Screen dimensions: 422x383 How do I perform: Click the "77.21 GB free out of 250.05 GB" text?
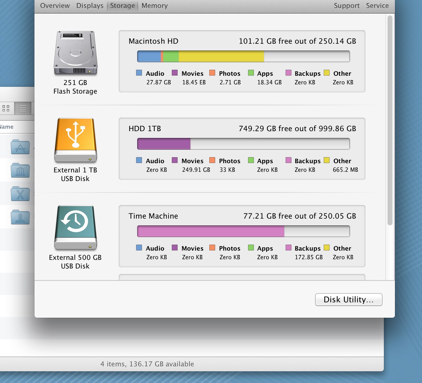300,216
